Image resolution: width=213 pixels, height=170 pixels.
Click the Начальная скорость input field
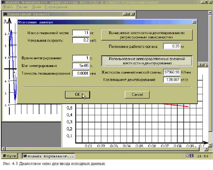pyautogui.click(x=81, y=40)
